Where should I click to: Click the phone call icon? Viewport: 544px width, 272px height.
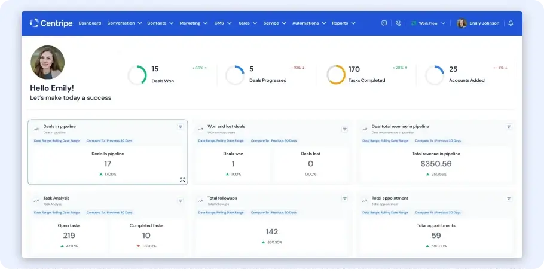point(398,23)
